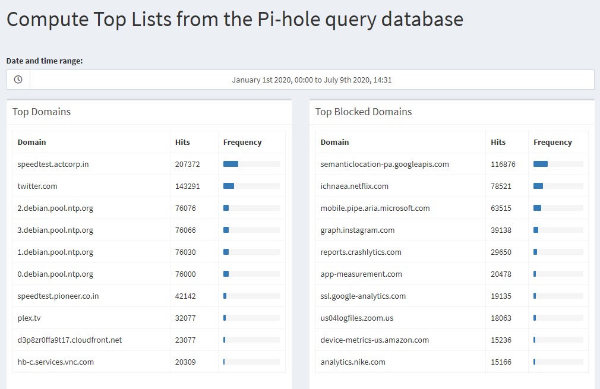The width and height of the screenshot is (600, 389).
Task: Click the Domain header in Top Blocked Domains
Action: pyautogui.click(x=334, y=142)
